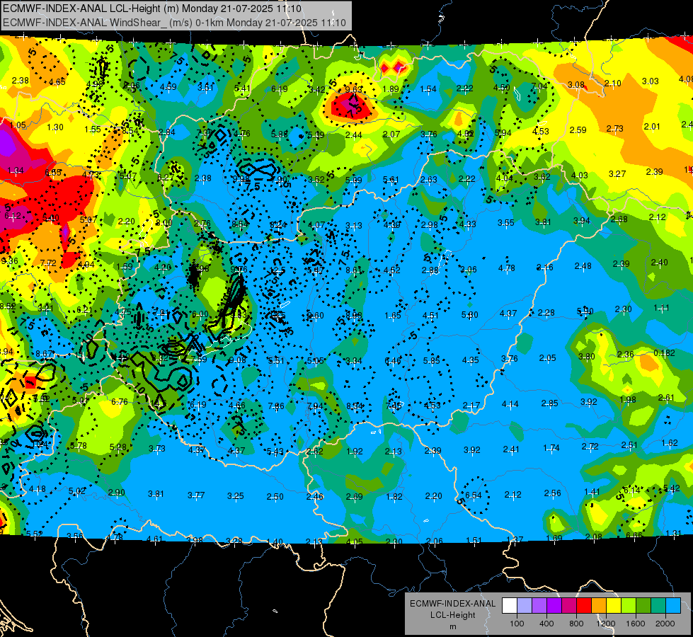Click the grid value 1.62
This screenshot has height=637, width=693.
point(670,443)
